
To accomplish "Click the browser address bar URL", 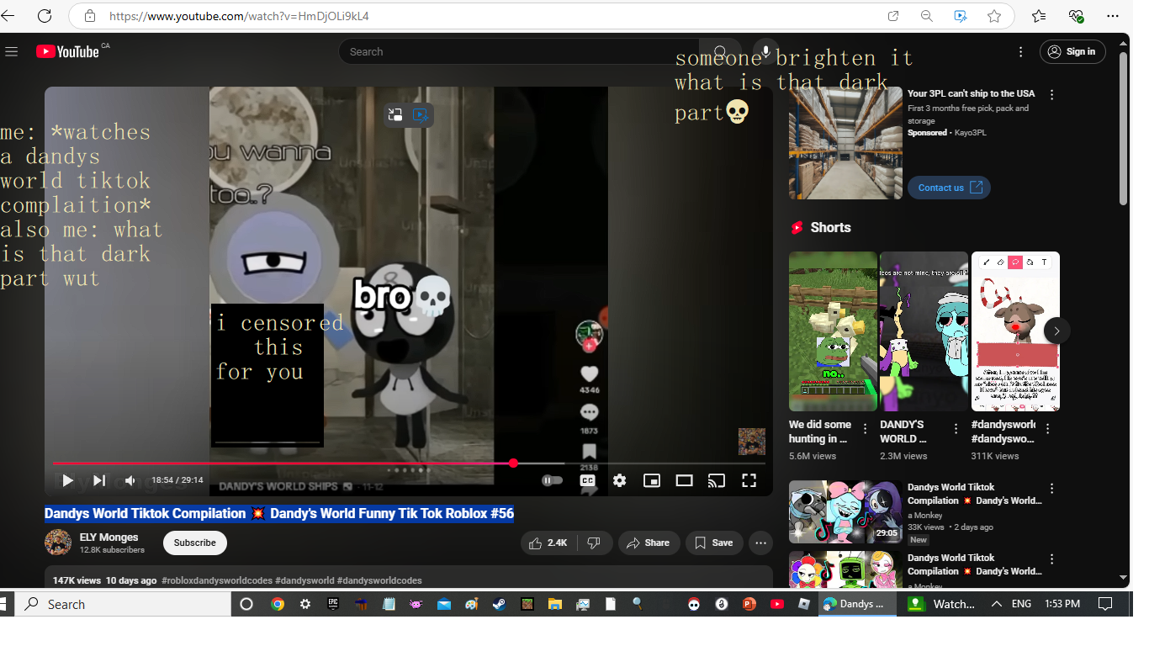I will point(239,16).
